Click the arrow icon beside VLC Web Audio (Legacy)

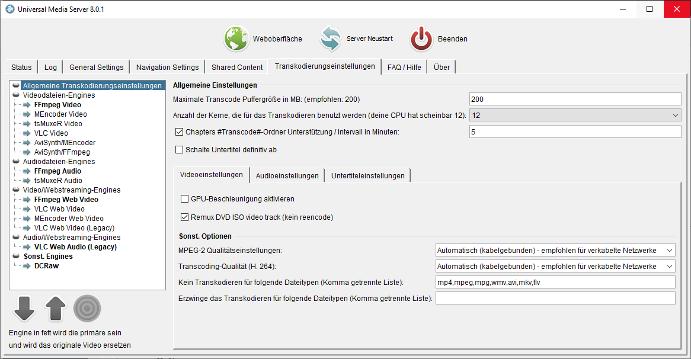point(27,247)
